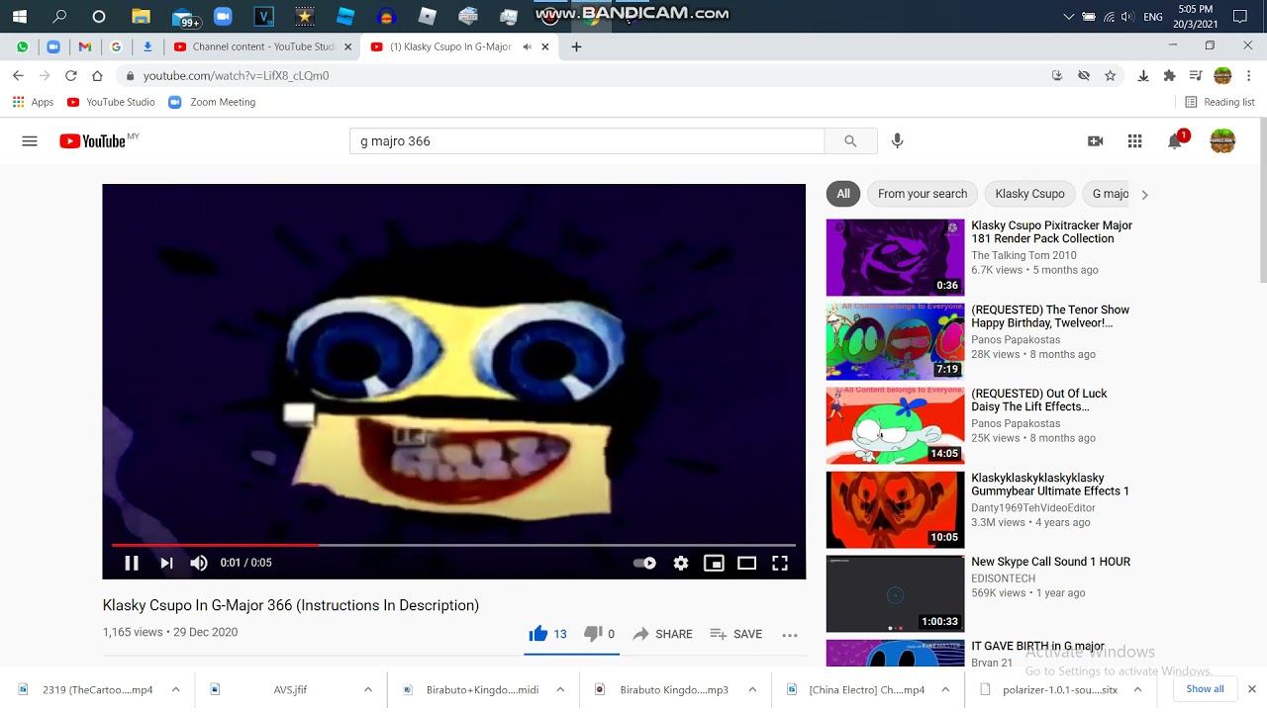Open the Windows Start menu
1267x712 pixels.
tap(19, 16)
